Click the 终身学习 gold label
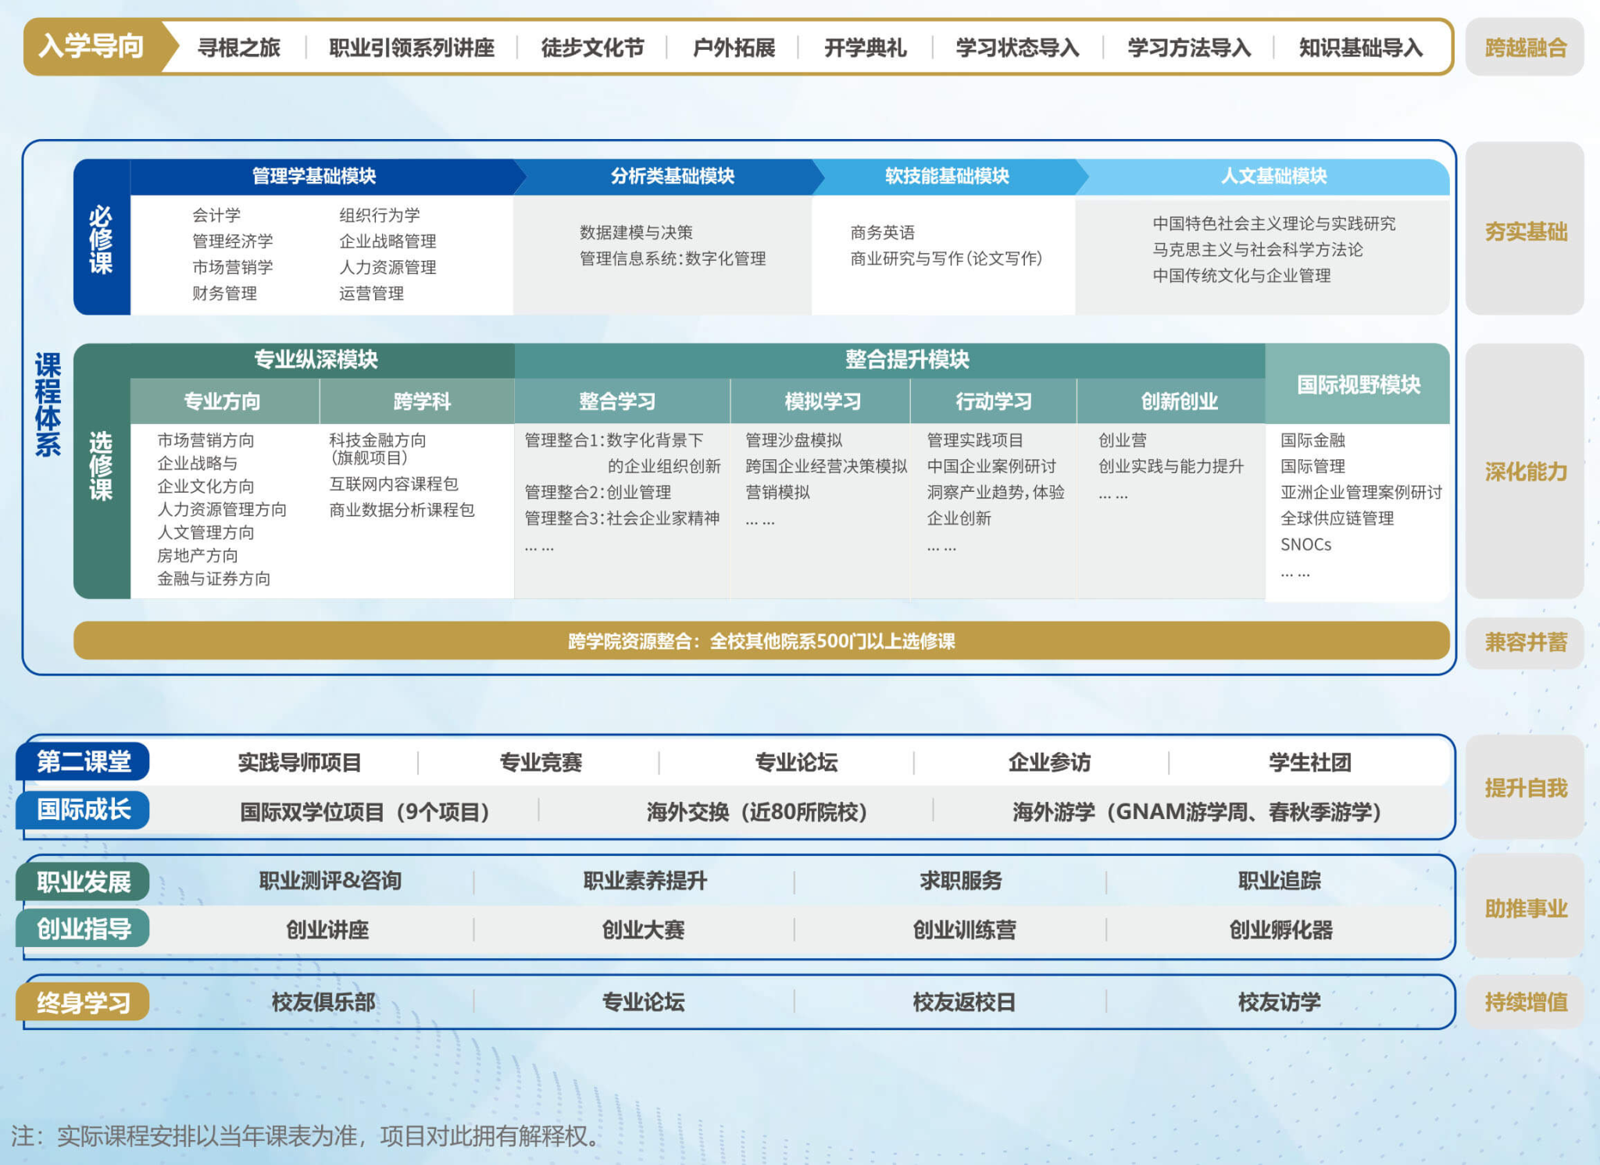 (84, 1003)
